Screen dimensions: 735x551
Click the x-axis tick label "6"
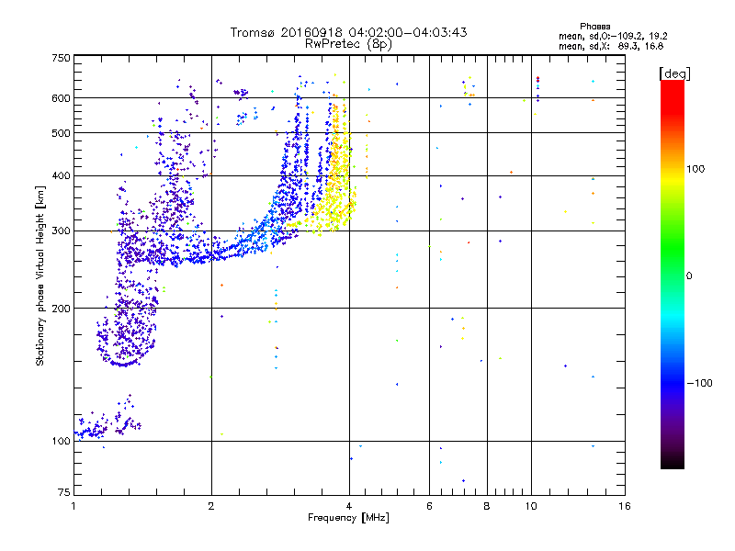click(x=429, y=506)
